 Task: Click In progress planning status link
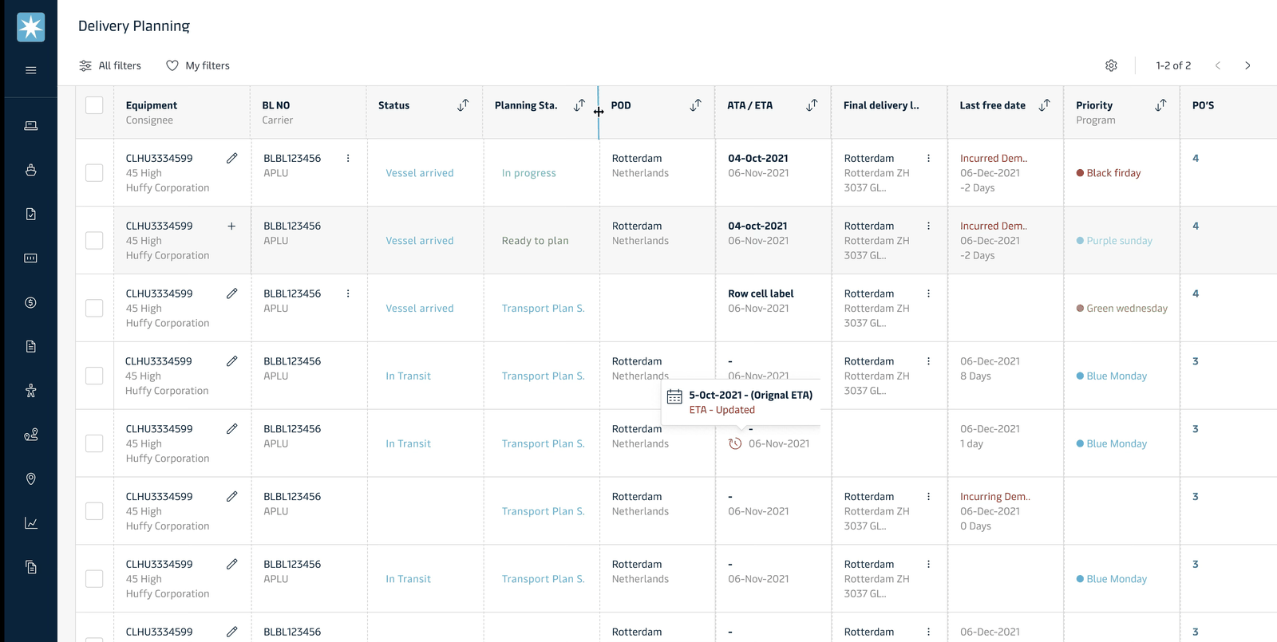529,173
